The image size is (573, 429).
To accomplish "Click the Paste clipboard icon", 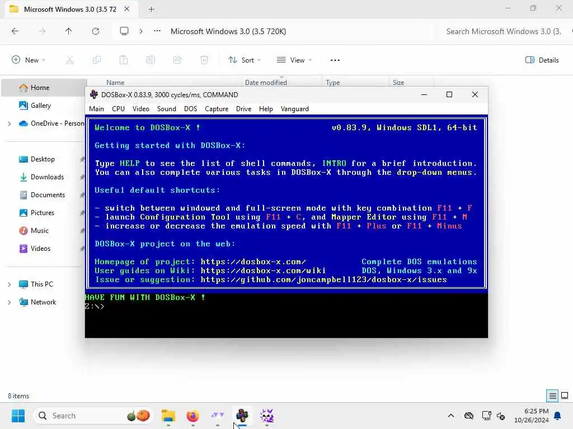I will (x=124, y=60).
